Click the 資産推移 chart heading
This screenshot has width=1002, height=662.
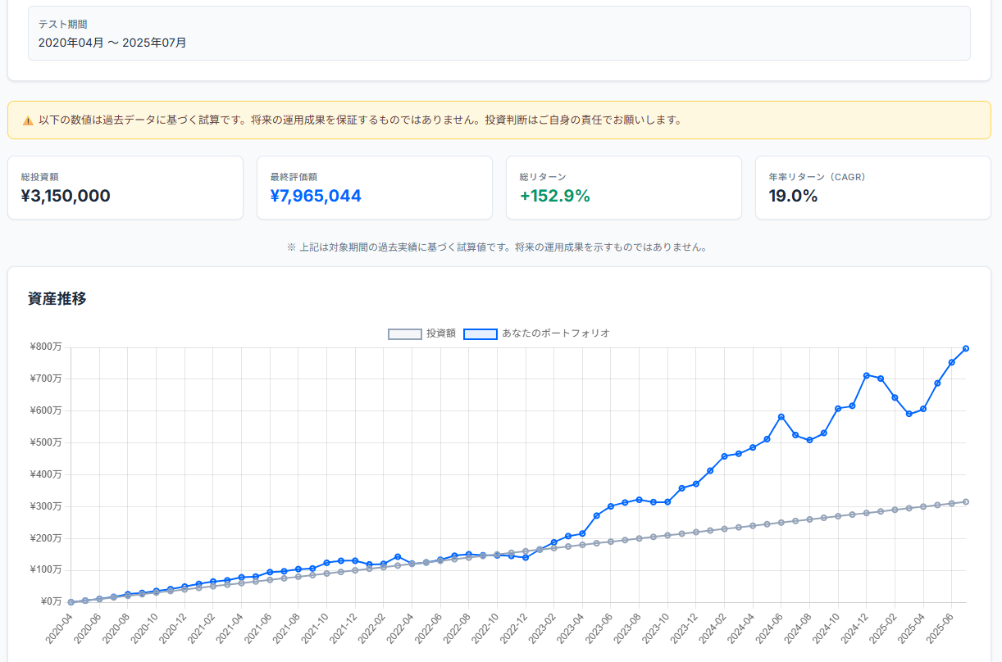click(56, 300)
